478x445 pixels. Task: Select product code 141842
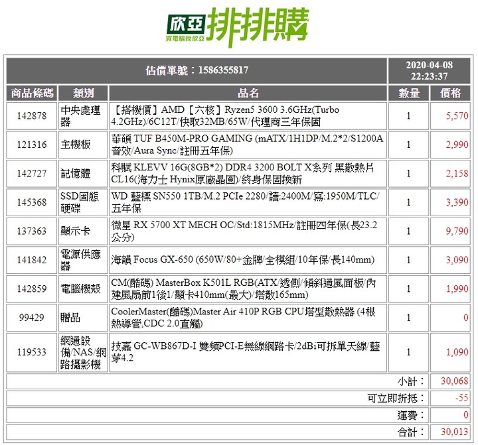point(32,260)
